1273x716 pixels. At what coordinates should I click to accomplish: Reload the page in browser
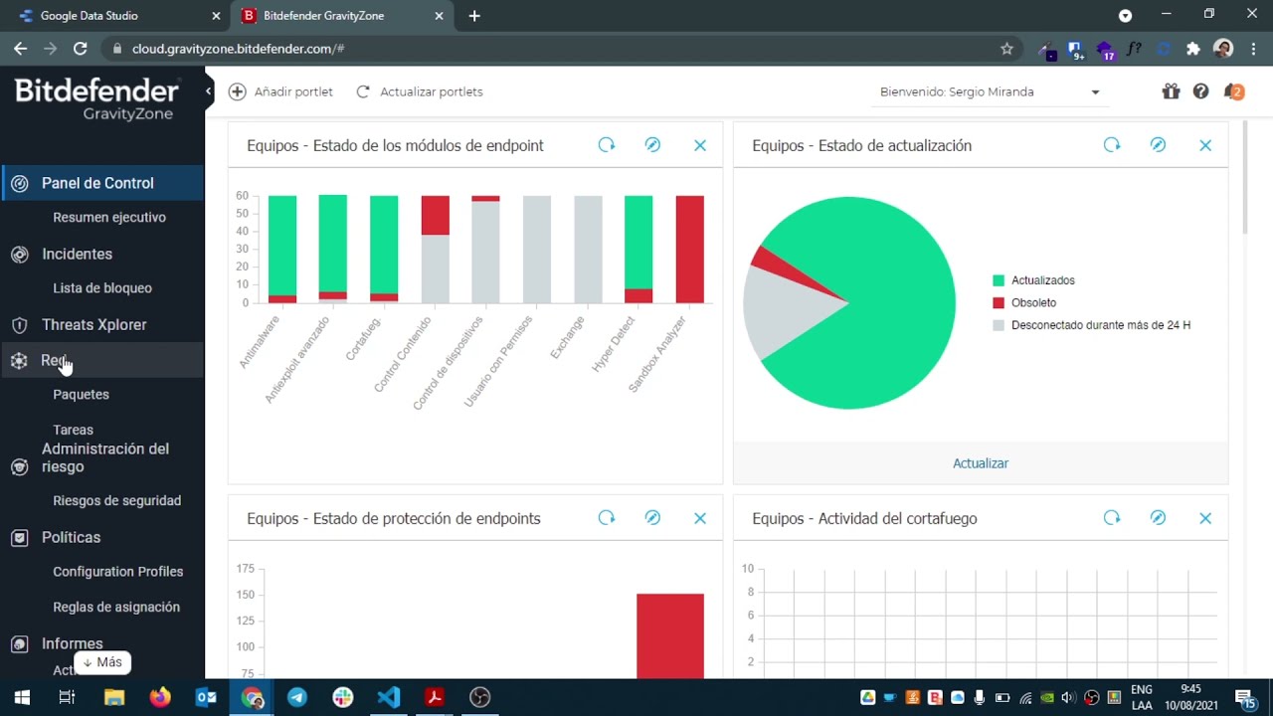[81, 49]
